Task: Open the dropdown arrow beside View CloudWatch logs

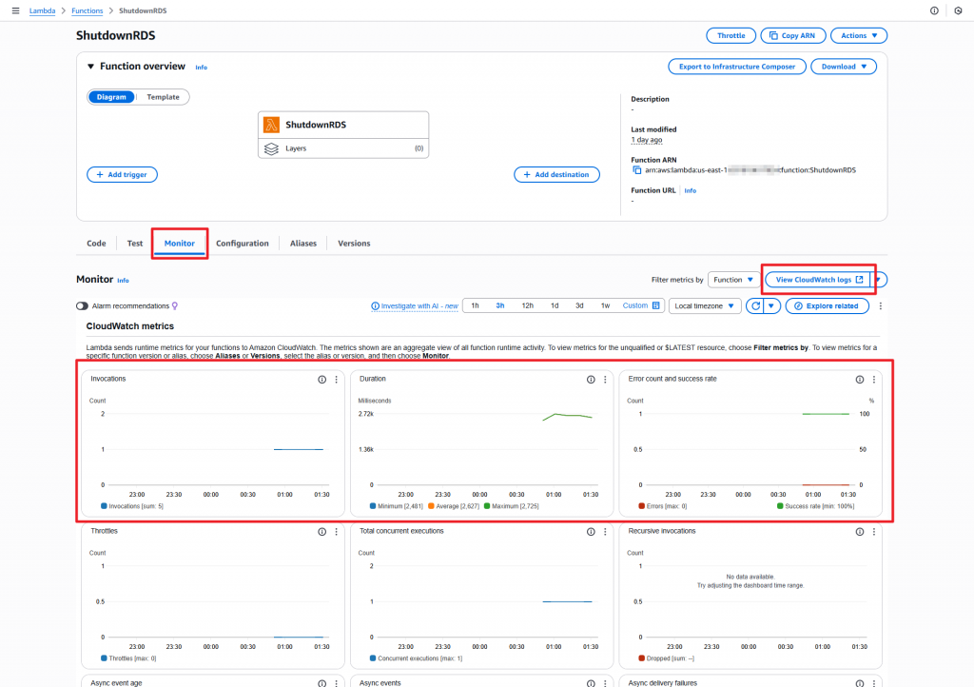Action: [878, 280]
